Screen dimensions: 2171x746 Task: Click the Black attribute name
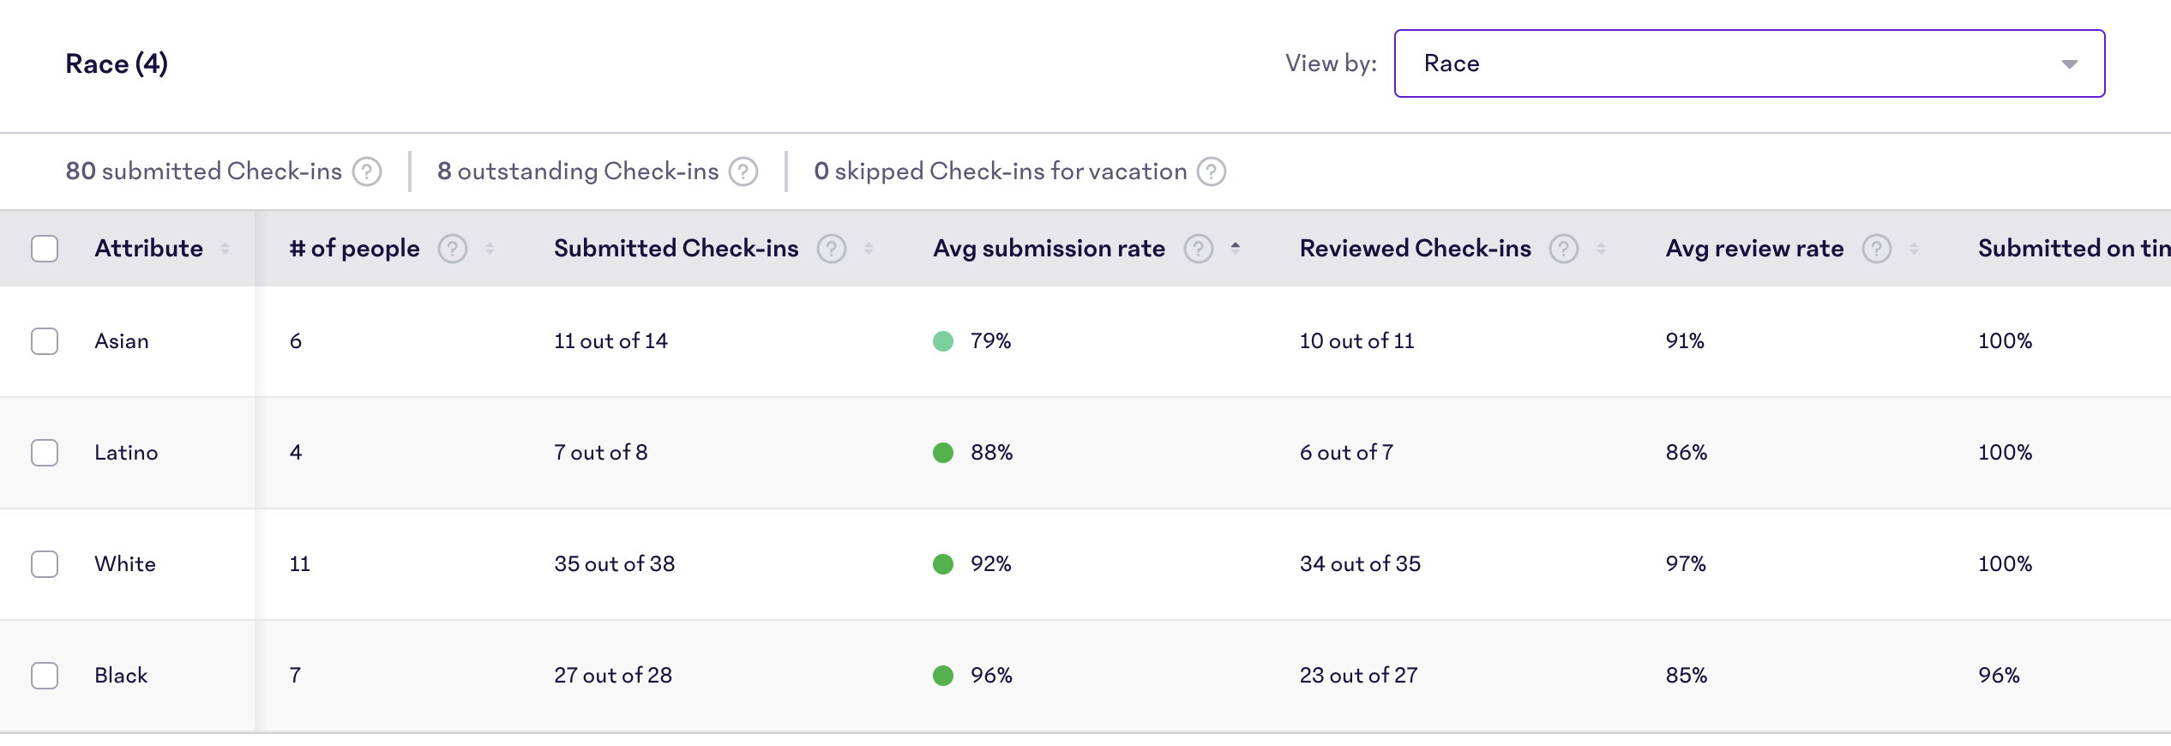click(121, 676)
